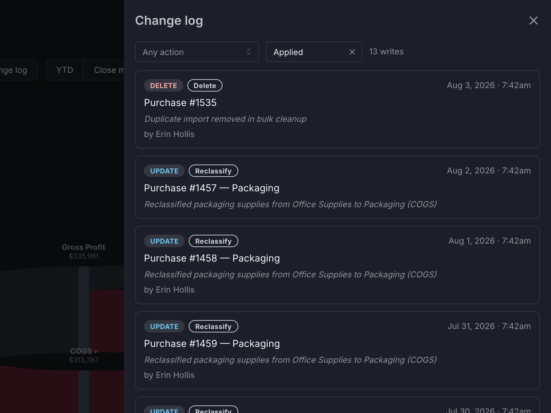The height and width of the screenshot is (413, 551).
Task: Click the Reclassify tag on Purchase #1459
Action: (214, 326)
